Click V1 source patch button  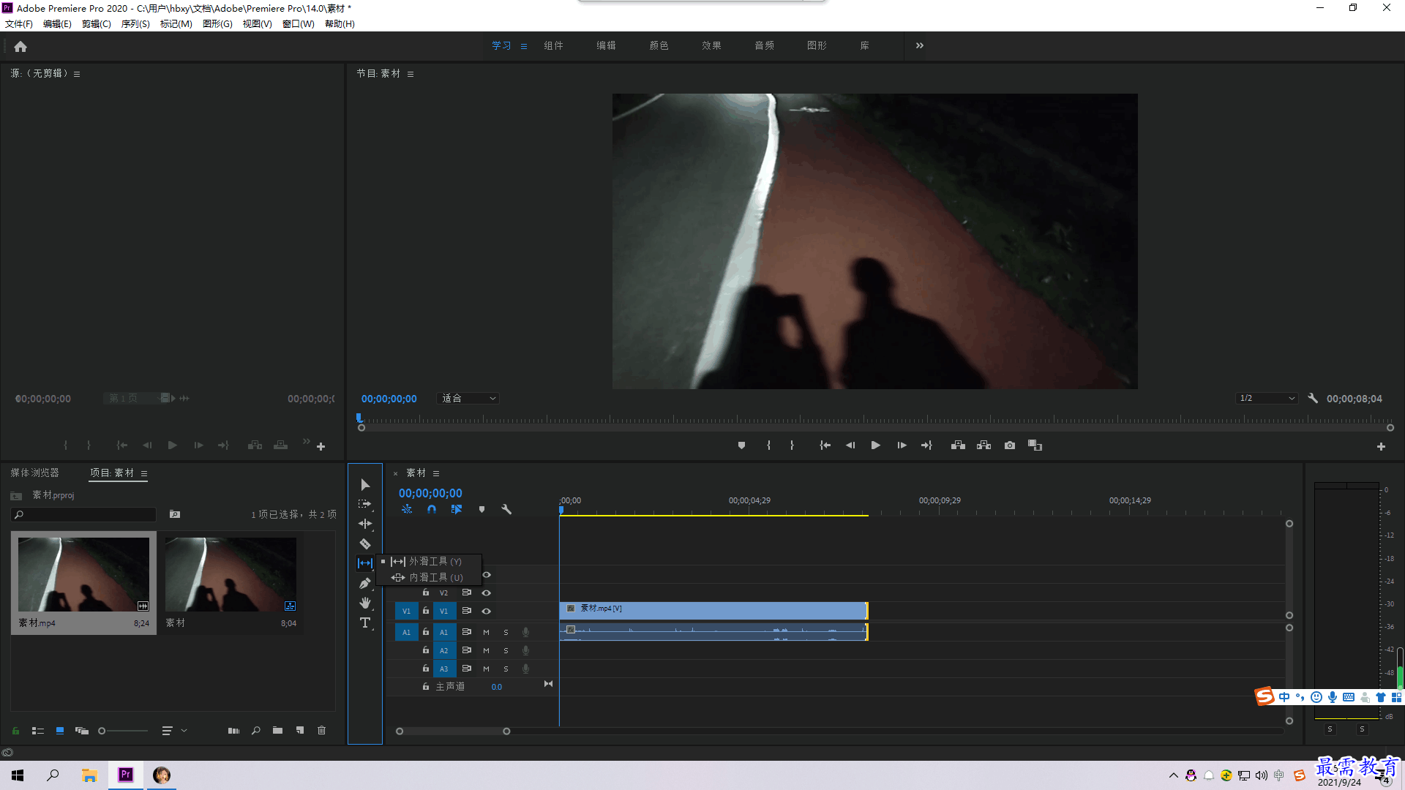pos(406,611)
